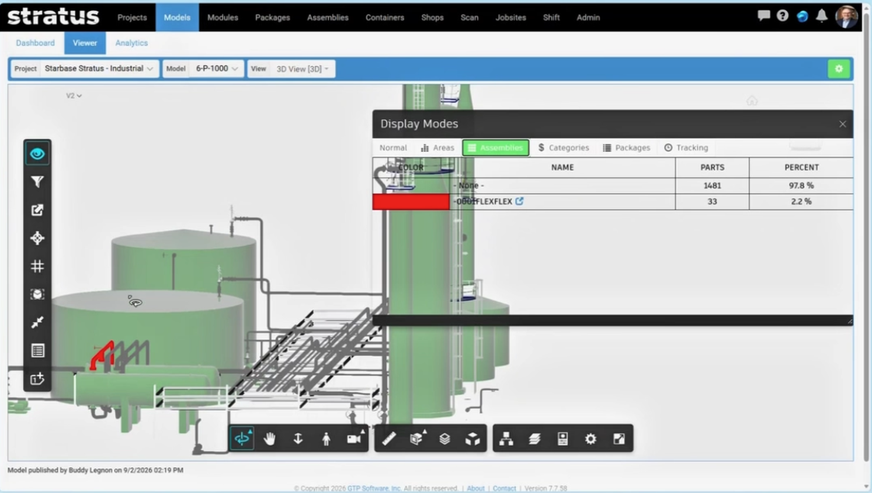Image resolution: width=872 pixels, height=493 pixels.
Task: Expand the V2 viewer version dropdown
Action: [74, 95]
